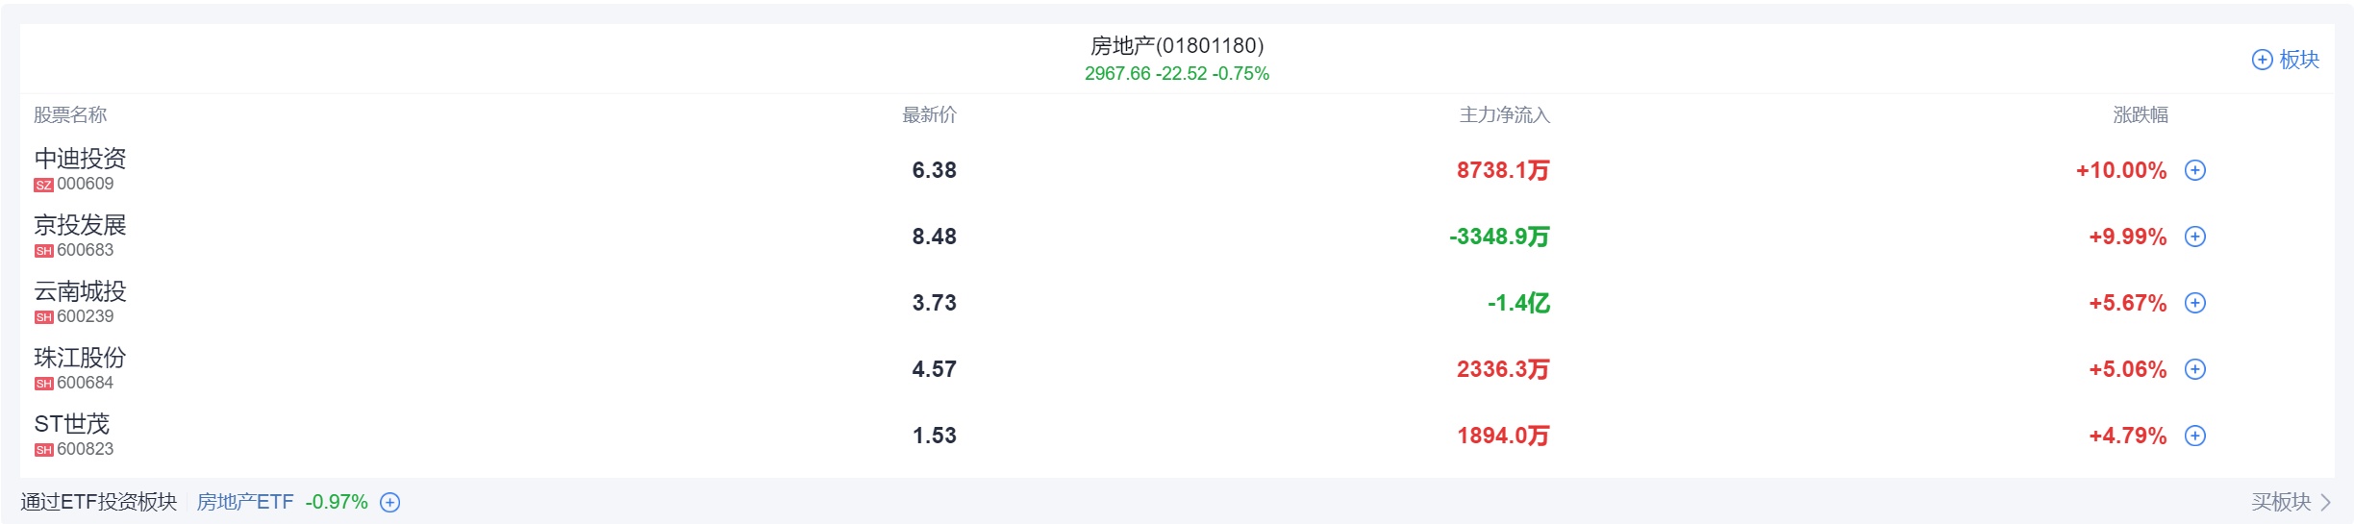2354x524 pixels.
Task: Add 中迪投资 to watchlist via plus icon
Action: (x=2194, y=170)
